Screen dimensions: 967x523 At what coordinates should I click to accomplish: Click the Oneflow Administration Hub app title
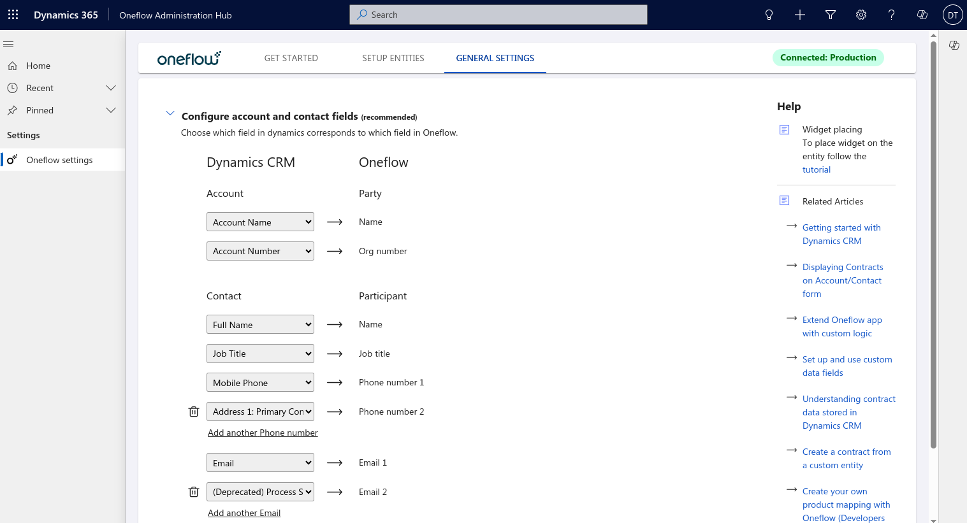click(x=175, y=15)
